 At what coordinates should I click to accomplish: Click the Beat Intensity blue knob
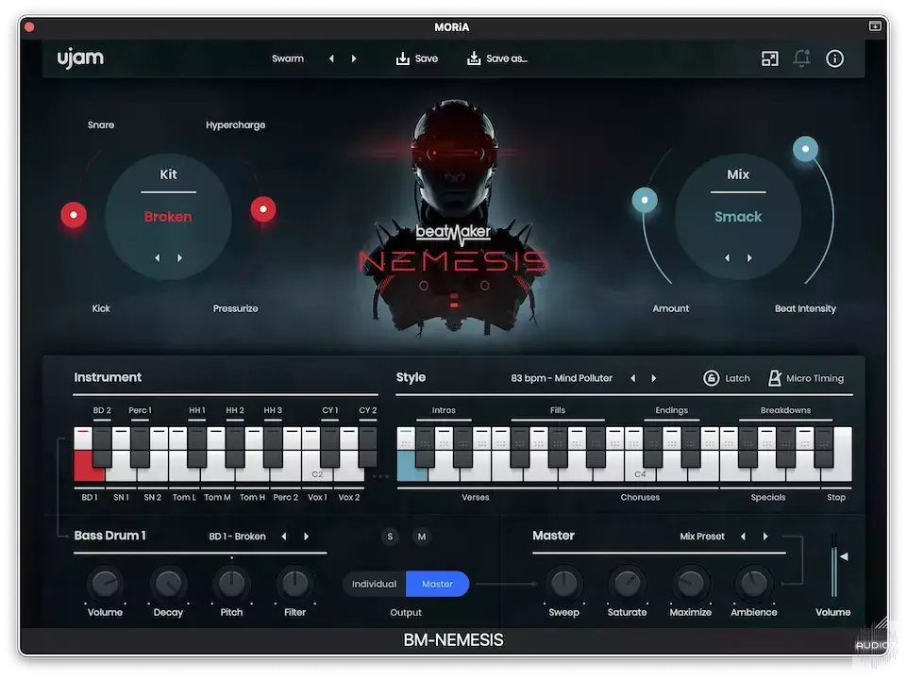coord(805,149)
